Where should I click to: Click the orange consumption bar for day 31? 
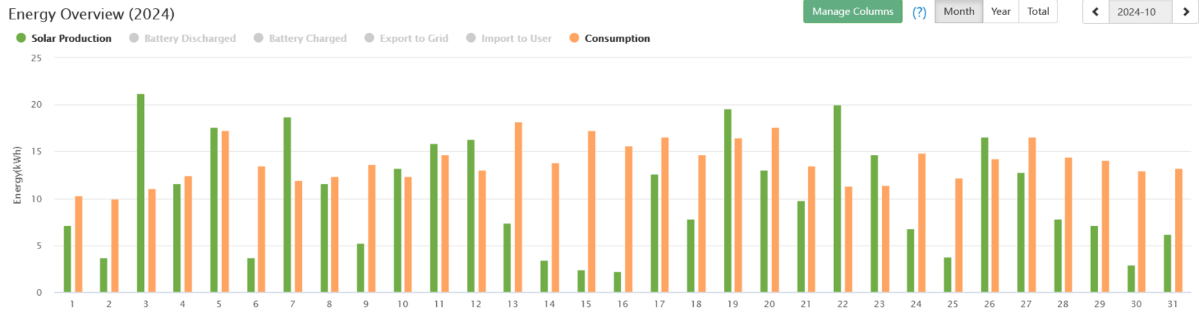click(1179, 231)
